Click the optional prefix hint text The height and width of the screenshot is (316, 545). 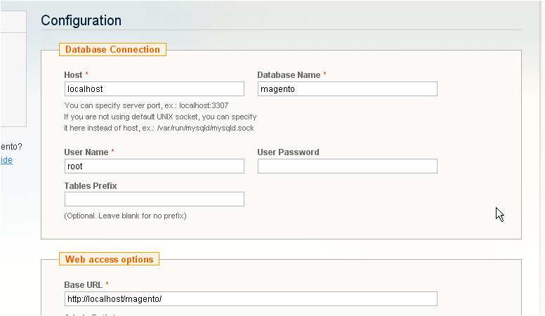[x=125, y=216]
